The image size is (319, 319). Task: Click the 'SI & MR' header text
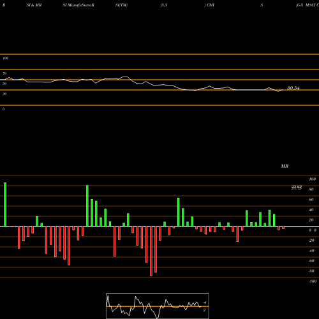(x=34, y=5)
